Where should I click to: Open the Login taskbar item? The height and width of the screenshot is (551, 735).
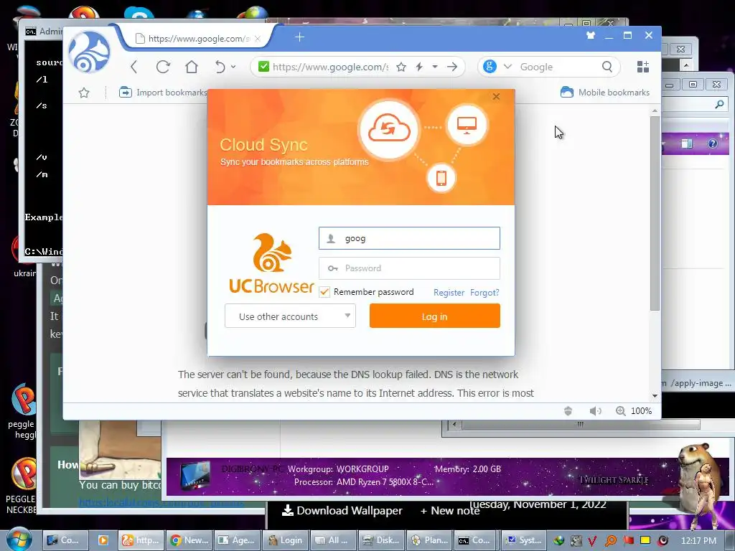pyautogui.click(x=286, y=540)
